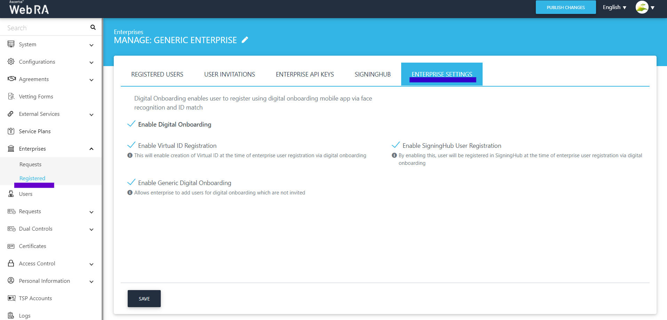
Task: Click the Save button
Action: click(144, 298)
